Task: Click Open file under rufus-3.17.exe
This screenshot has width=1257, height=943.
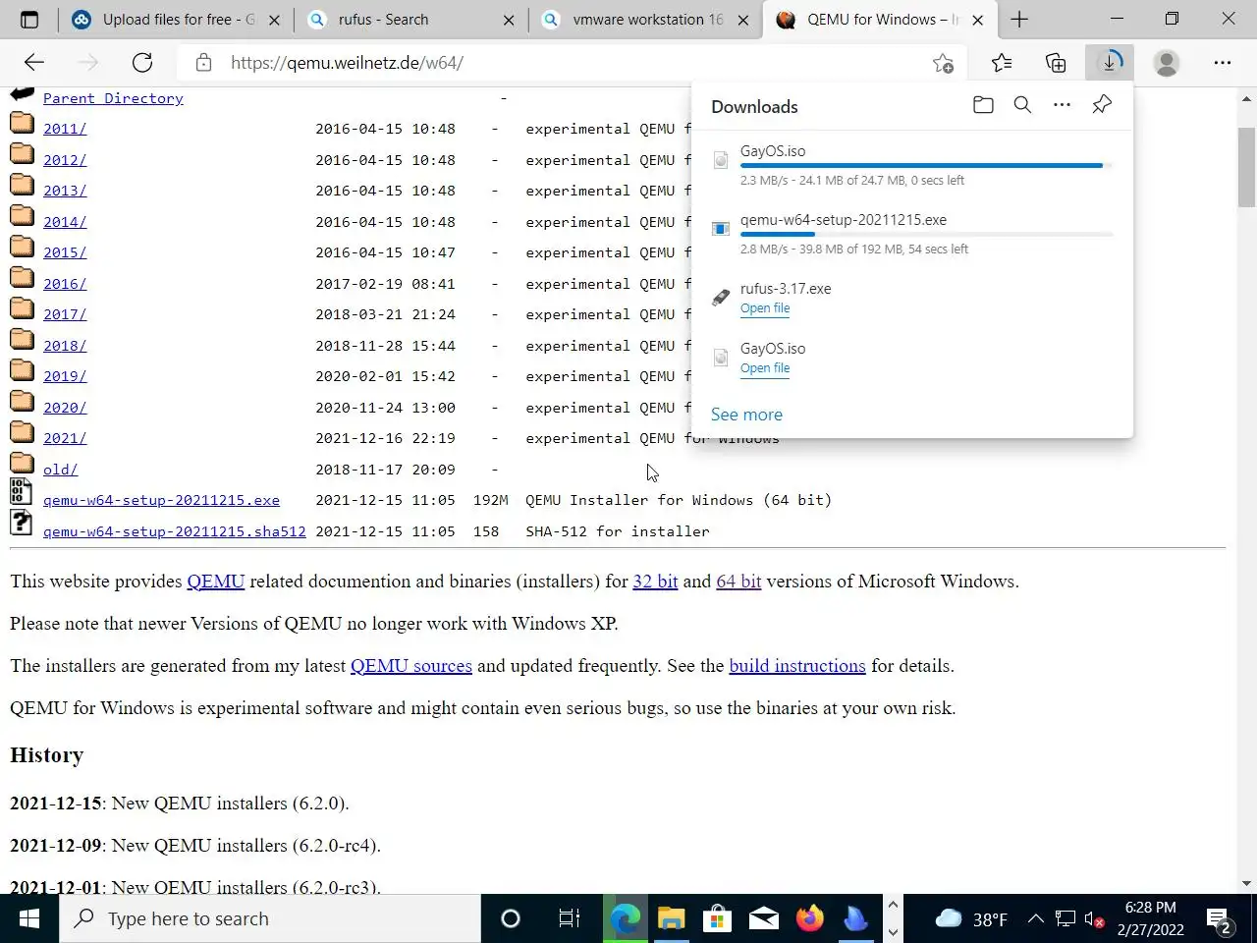Action: coord(765,308)
